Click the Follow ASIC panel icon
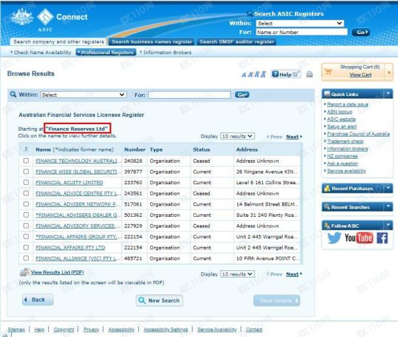The height and width of the screenshot is (337, 398). (327, 225)
